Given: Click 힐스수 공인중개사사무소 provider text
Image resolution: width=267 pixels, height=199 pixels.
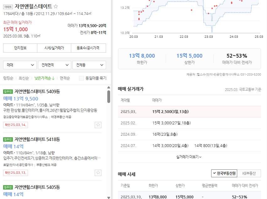Looking at the screenshot, I should tap(224, 74).
